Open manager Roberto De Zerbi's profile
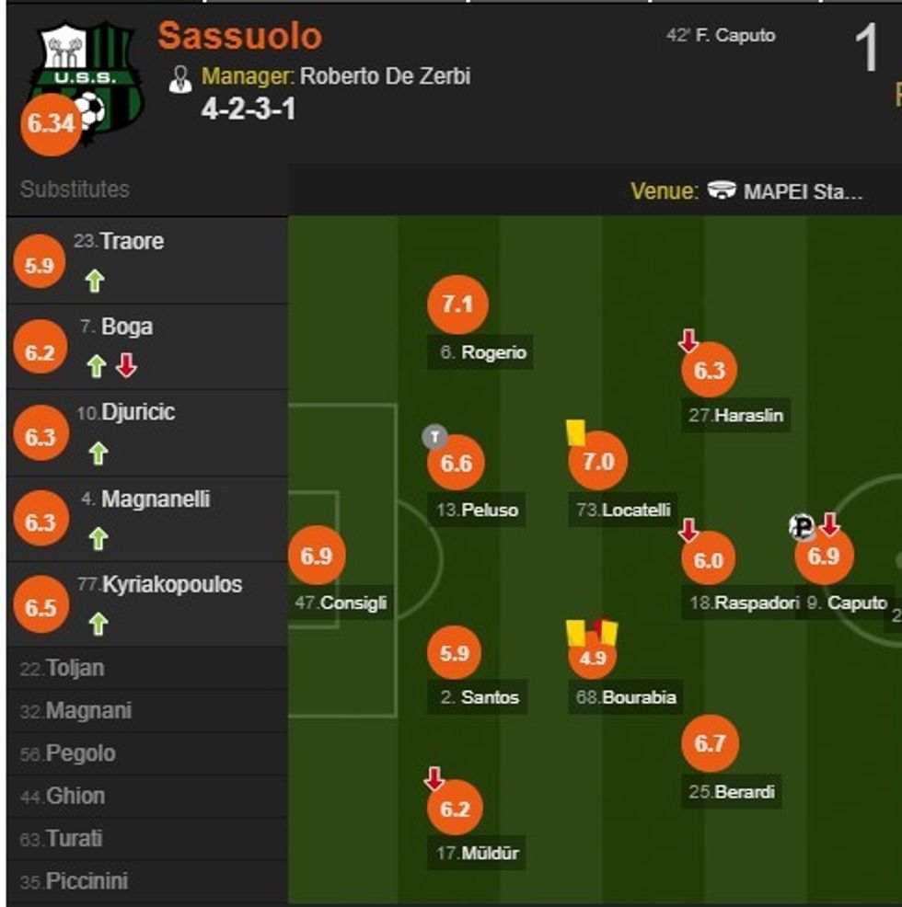Image resolution: width=902 pixels, height=907 pixels. coord(385,75)
